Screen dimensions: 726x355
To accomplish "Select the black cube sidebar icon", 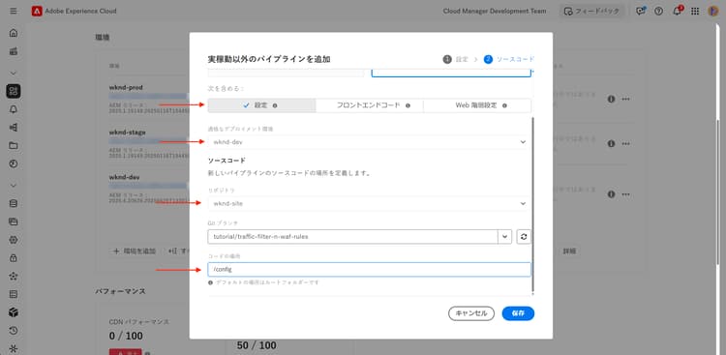I will tap(14, 312).
